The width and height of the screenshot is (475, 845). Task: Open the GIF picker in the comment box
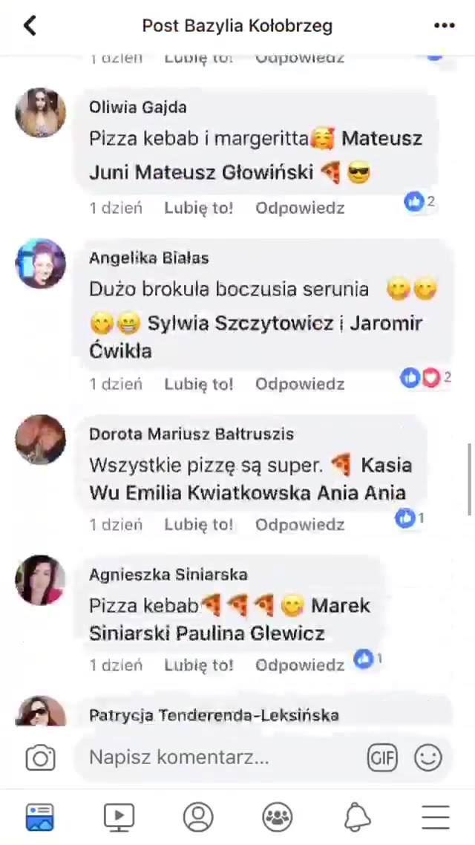point(382,758)
